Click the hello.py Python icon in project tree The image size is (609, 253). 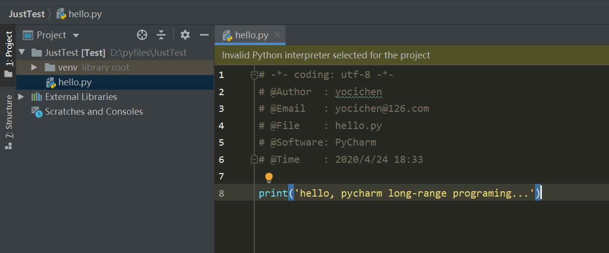(50, 82)
